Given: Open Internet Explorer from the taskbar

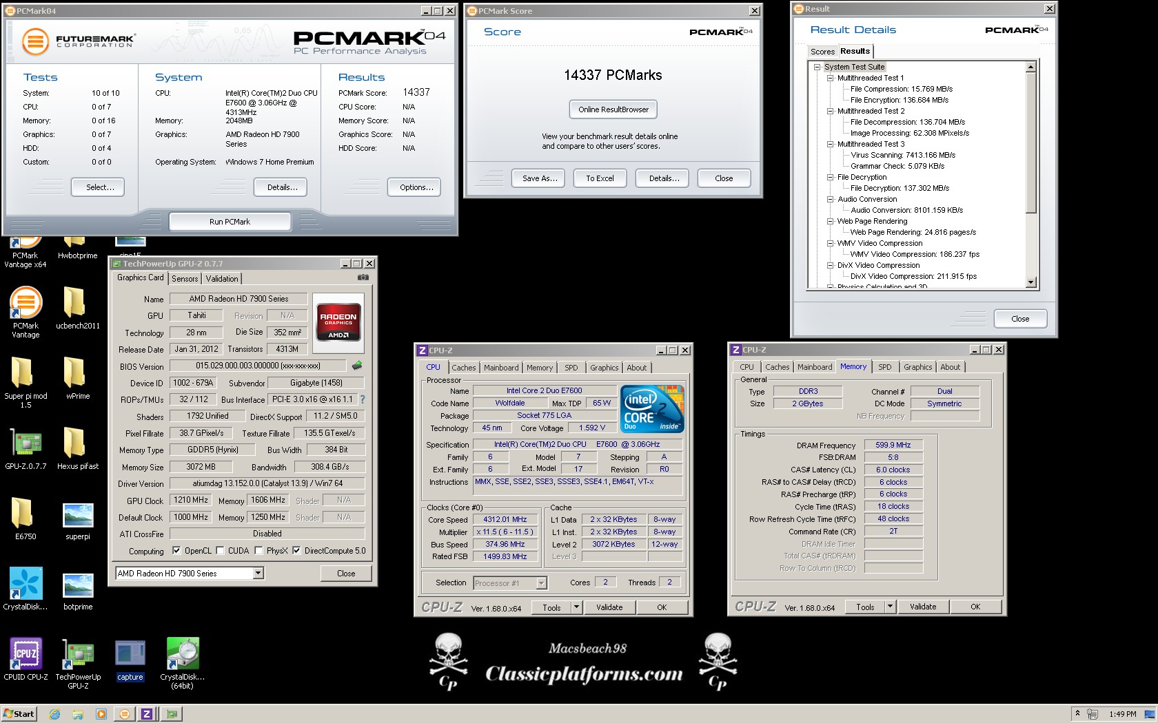Looking at the screenshot, I should coord(55,714).
